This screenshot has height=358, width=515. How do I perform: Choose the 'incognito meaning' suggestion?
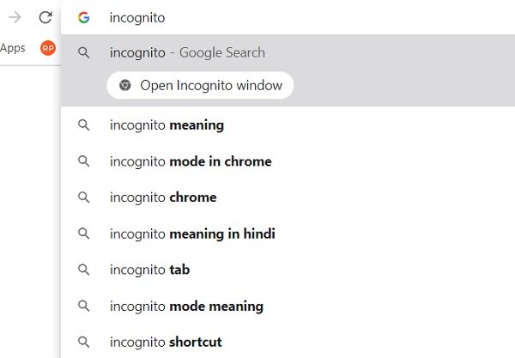click(167, 125)
